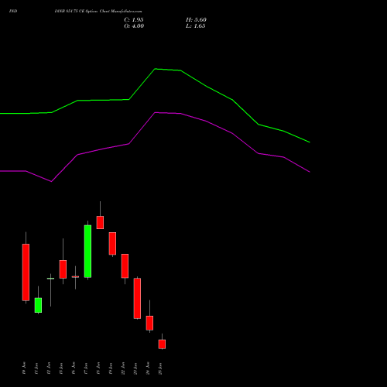
Task: Select the 24 date label on x-axis
Action: click(148, 368)
